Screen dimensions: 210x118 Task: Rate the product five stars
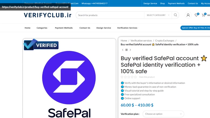(x=136, y=77)
